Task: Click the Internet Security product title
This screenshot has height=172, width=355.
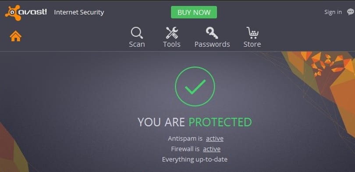Action: click(79, 12)
